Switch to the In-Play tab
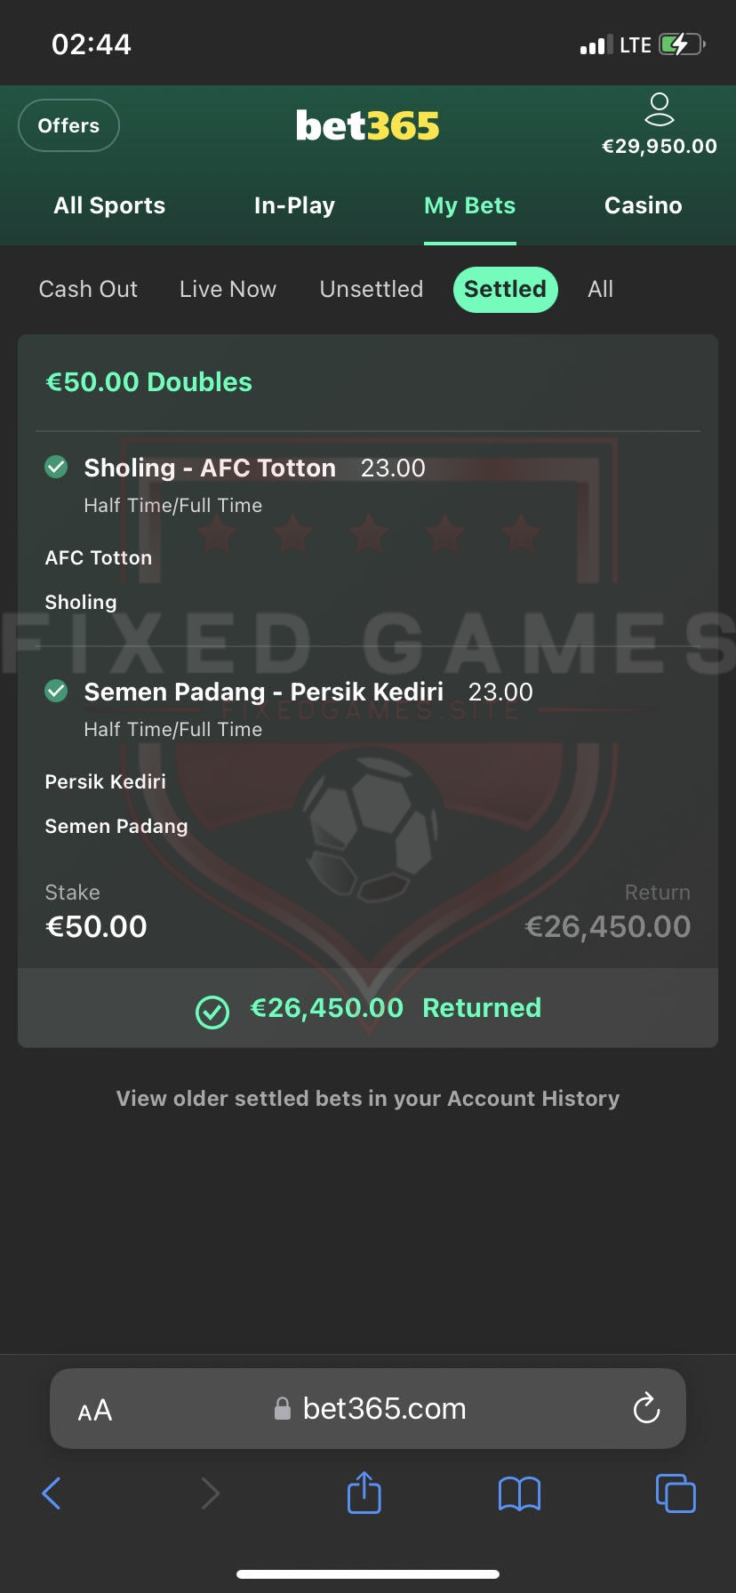The image size is (736, 1593). click(x=294, y=205)
